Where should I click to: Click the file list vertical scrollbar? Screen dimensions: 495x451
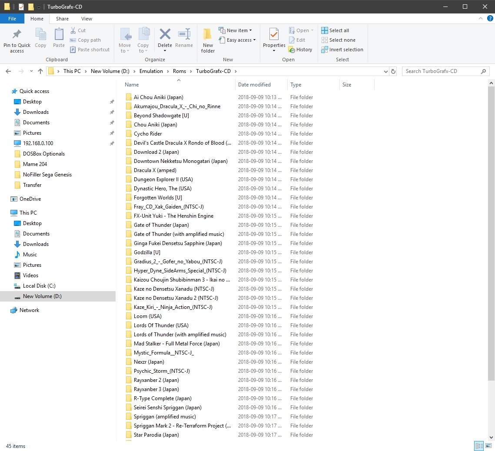click(x=491, y=234)
